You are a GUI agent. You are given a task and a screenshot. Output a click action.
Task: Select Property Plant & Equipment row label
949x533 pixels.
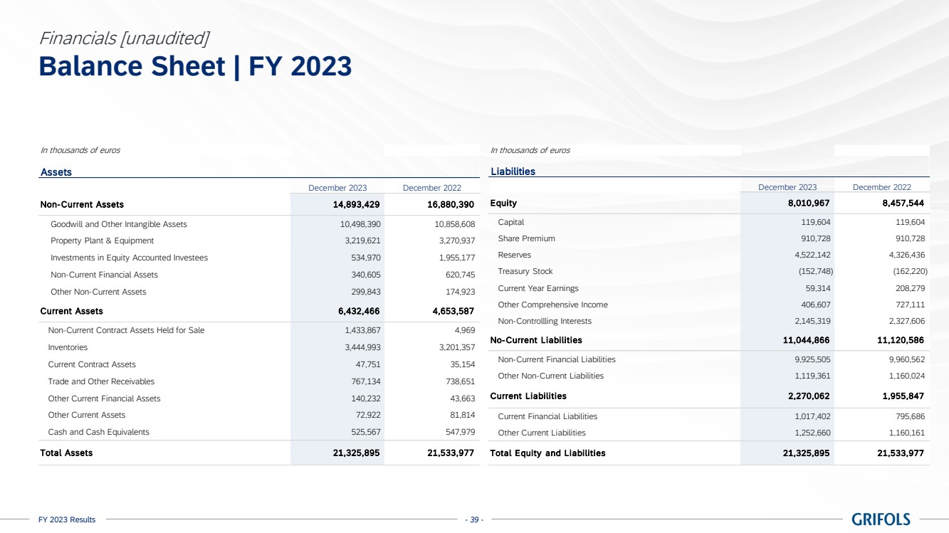[102, 241]
